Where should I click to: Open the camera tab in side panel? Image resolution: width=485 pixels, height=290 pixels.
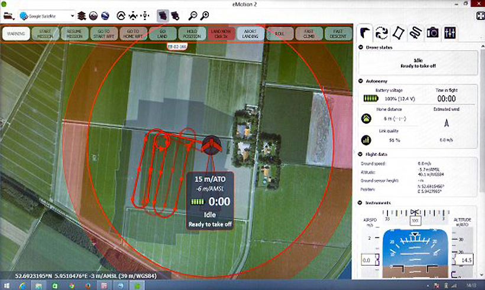pyautogui.click(x=432, y=33)
